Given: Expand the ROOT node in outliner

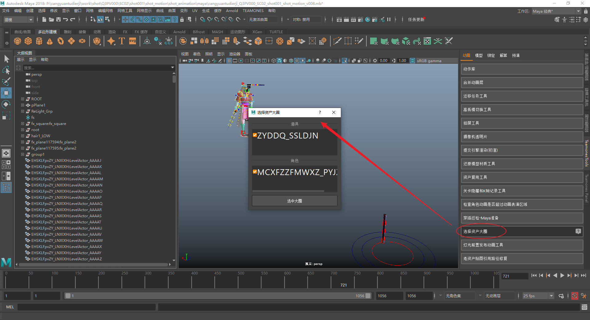Looking at the screenshot, I should point(22,99).
